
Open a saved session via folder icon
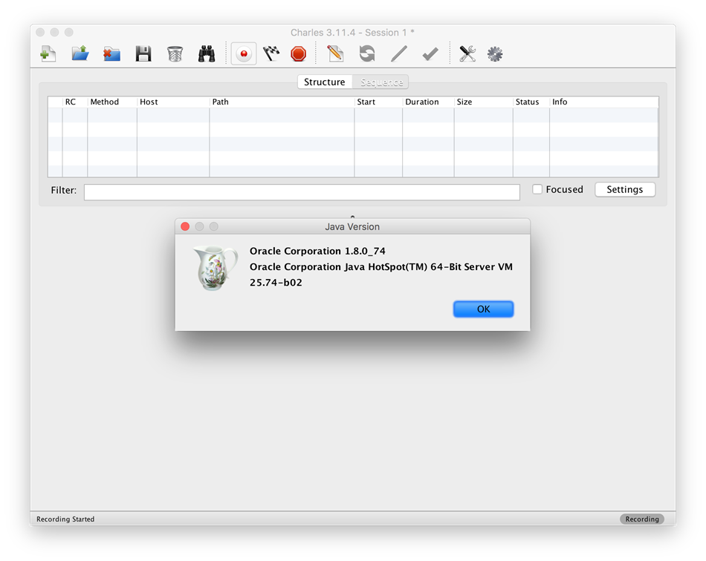click(80, 54)
